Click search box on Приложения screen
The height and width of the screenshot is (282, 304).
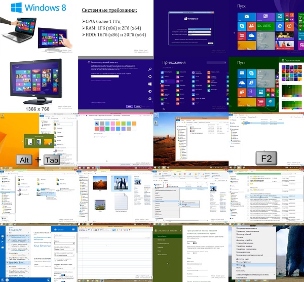tap(216, 63)
